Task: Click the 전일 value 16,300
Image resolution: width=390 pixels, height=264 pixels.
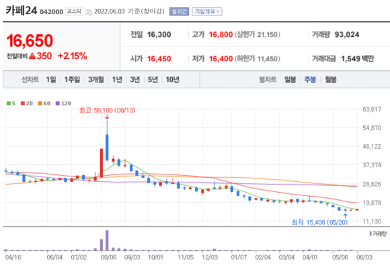Action: [159, 34]
